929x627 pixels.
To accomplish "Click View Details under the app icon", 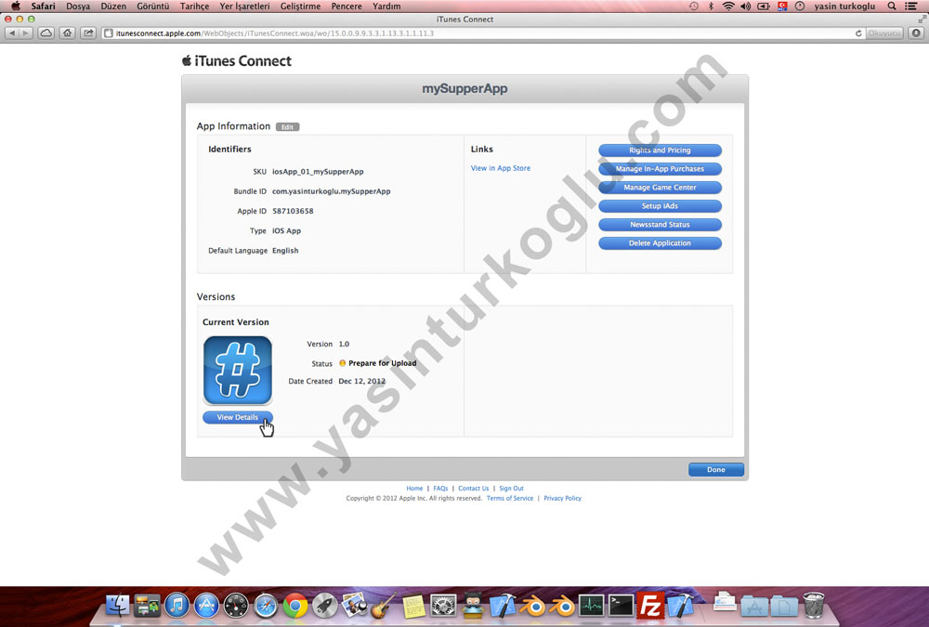I will point(238,417).
